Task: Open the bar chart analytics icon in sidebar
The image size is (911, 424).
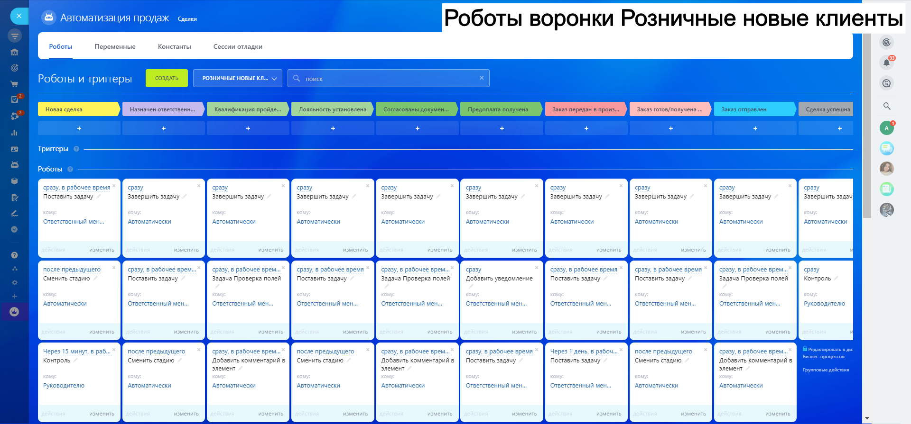Action: 15,133
